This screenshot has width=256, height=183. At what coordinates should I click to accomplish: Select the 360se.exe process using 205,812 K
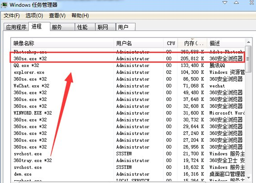[x=128, y=58]
